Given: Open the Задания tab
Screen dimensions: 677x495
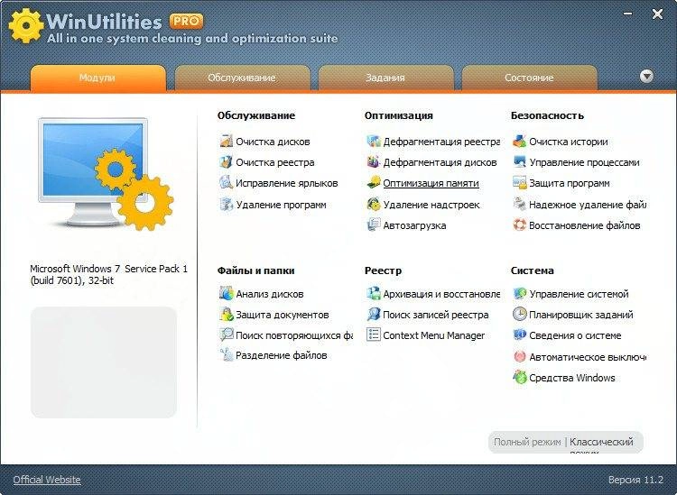Looking at the screenshot, I should (385, 78).
